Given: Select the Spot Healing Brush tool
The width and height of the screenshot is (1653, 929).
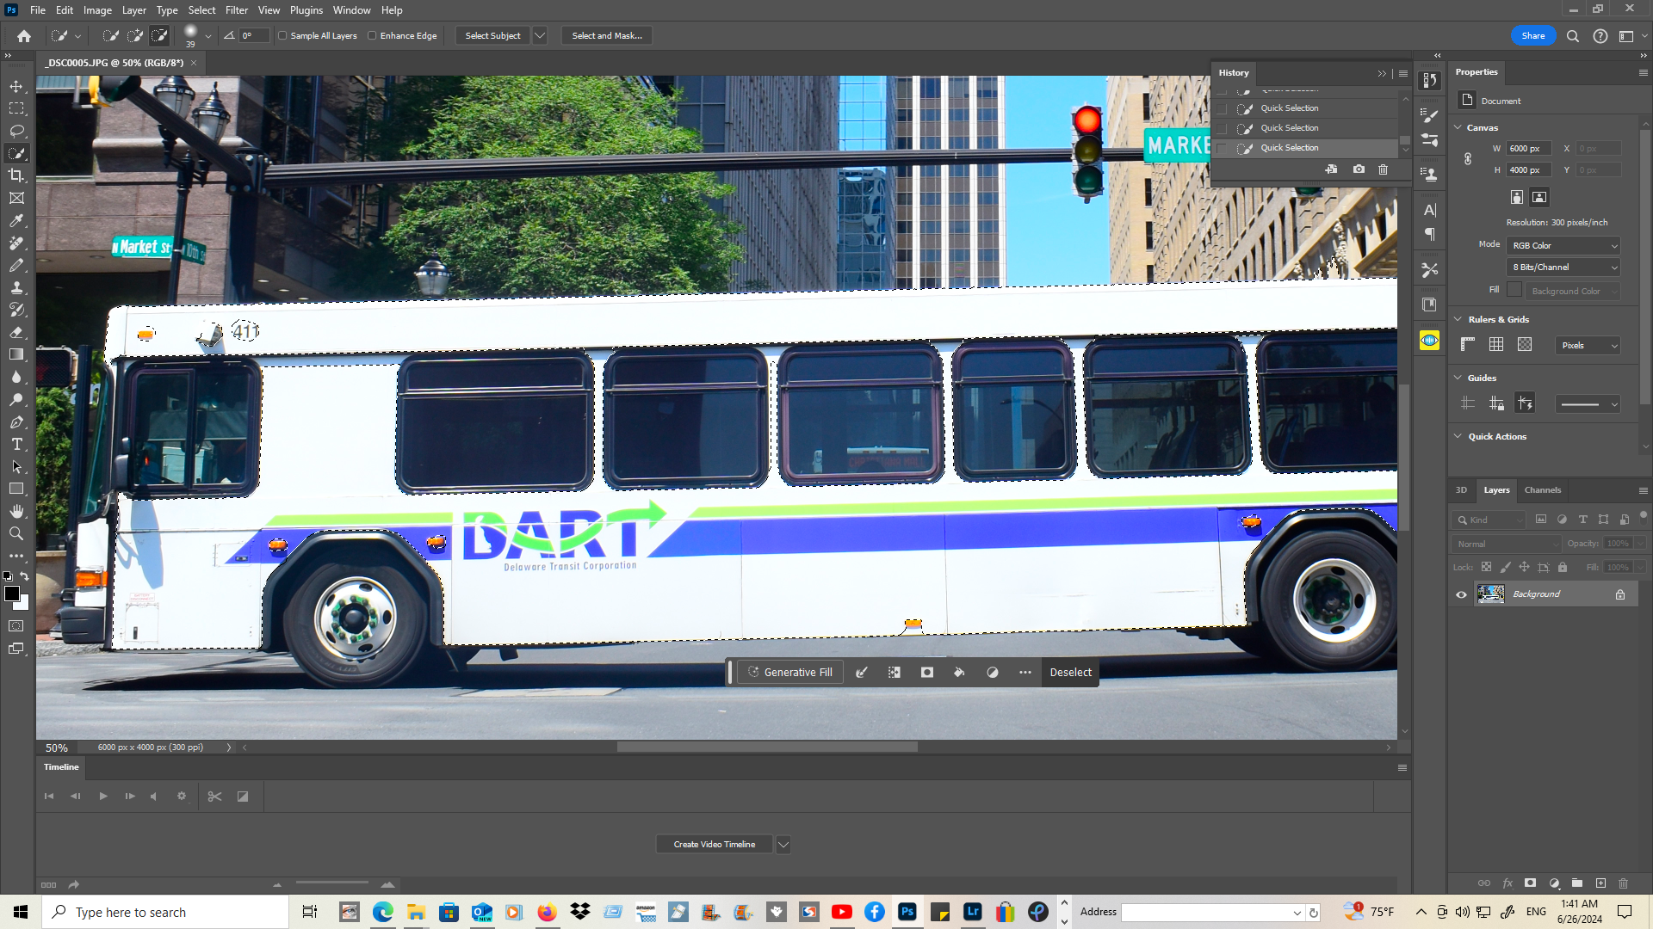Looking at the screenshot, I should point(16,243).
